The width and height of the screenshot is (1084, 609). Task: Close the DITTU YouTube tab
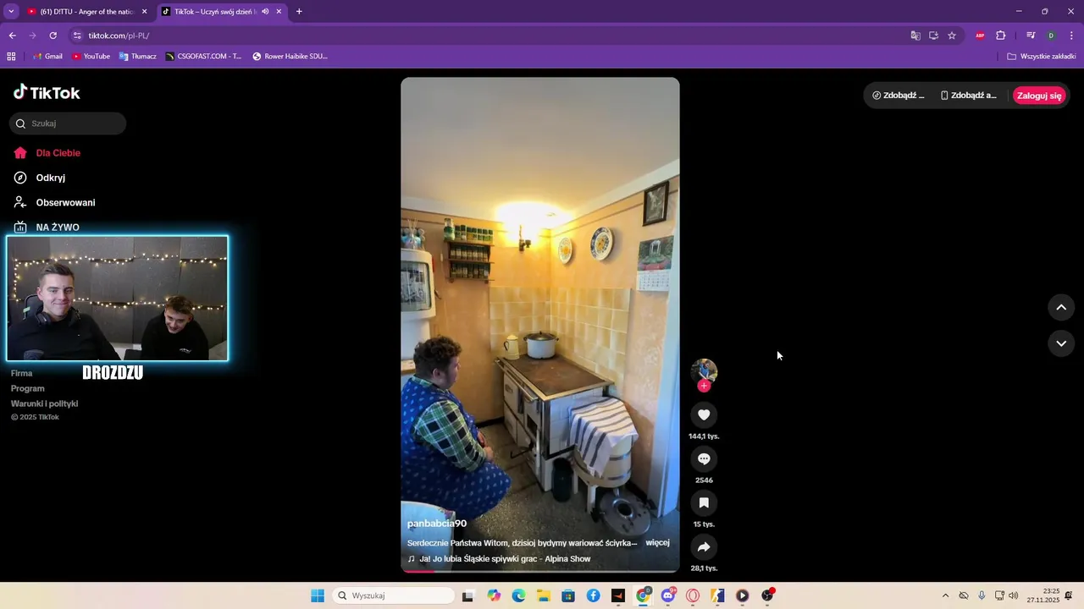click(x=144, y=12)
